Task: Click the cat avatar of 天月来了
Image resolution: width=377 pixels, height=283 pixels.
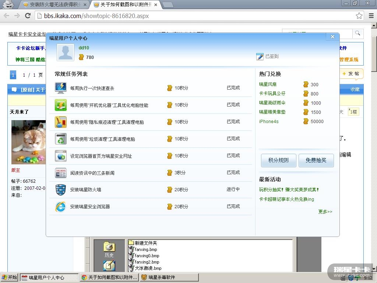Action: coord(28,142)
